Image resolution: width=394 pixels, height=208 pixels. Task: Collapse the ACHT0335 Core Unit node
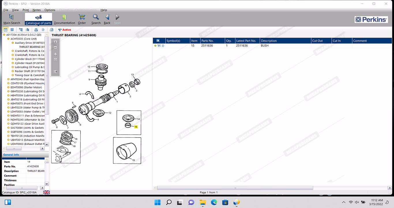[x=8, y=39]
